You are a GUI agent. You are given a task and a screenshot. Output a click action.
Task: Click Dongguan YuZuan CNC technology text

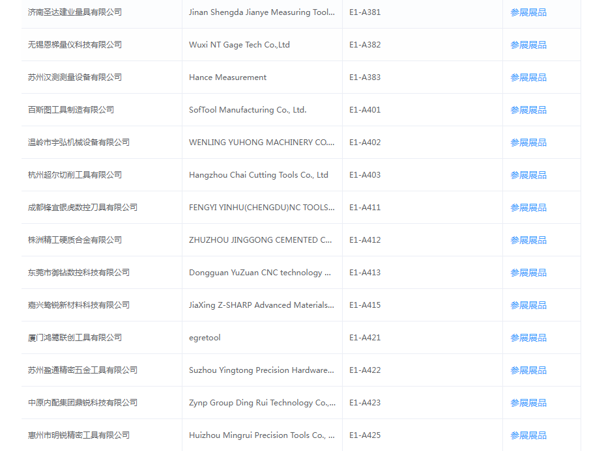[x=260, y=273]
